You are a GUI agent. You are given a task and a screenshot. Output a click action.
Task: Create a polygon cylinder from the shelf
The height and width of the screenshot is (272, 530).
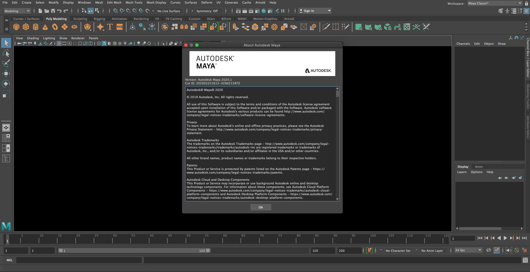pyautogui.click(x=36, y=27)
